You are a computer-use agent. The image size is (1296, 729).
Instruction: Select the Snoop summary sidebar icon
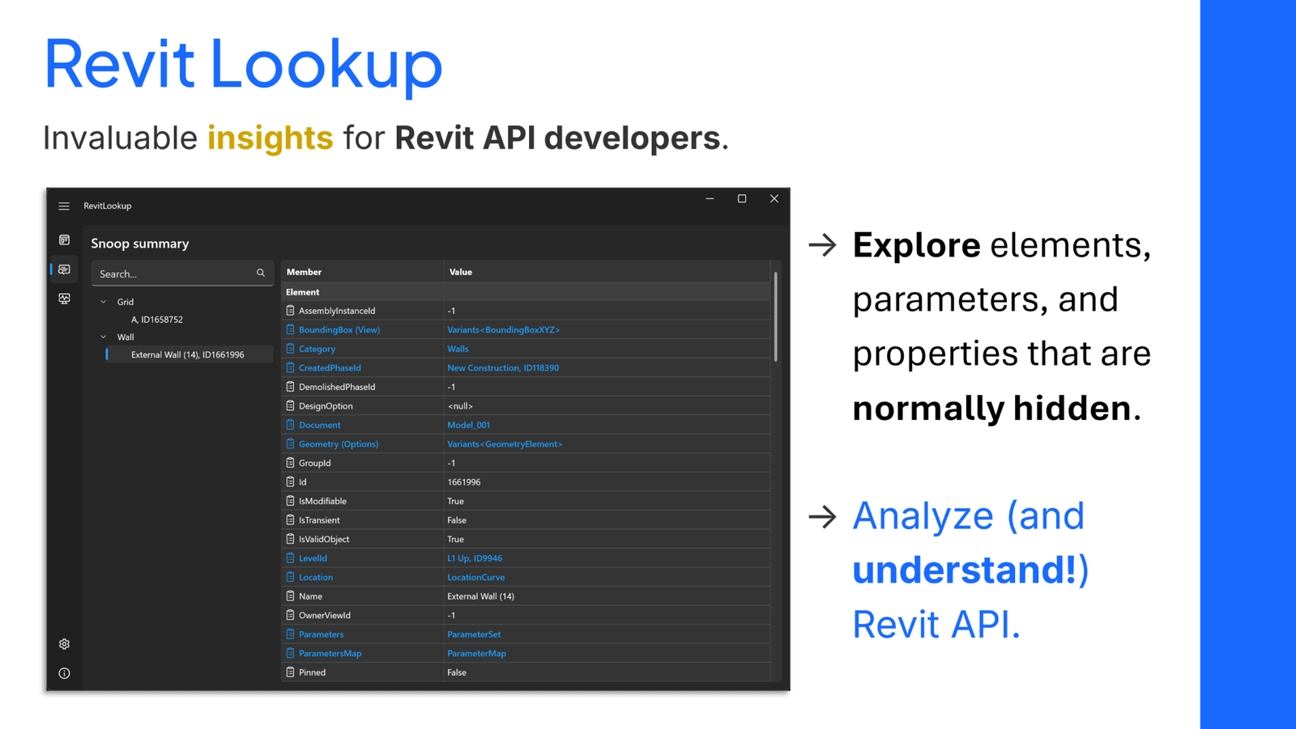[x=64, y=269]
